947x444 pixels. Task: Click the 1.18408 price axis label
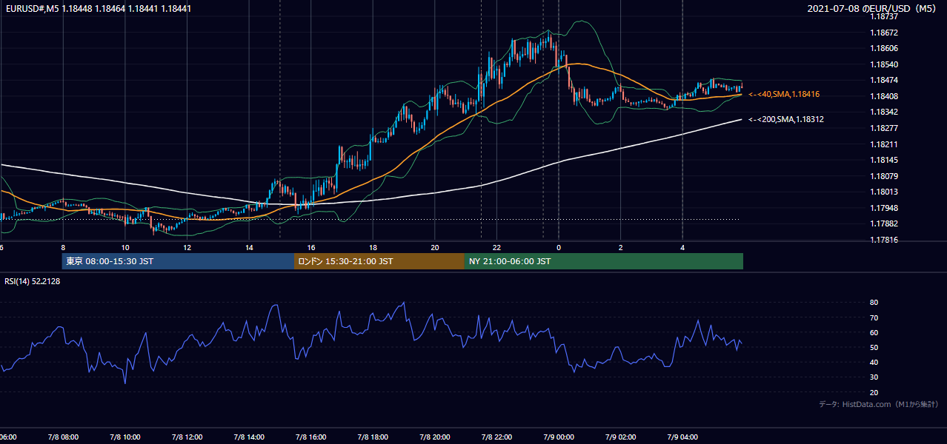[x=884, y=96]
